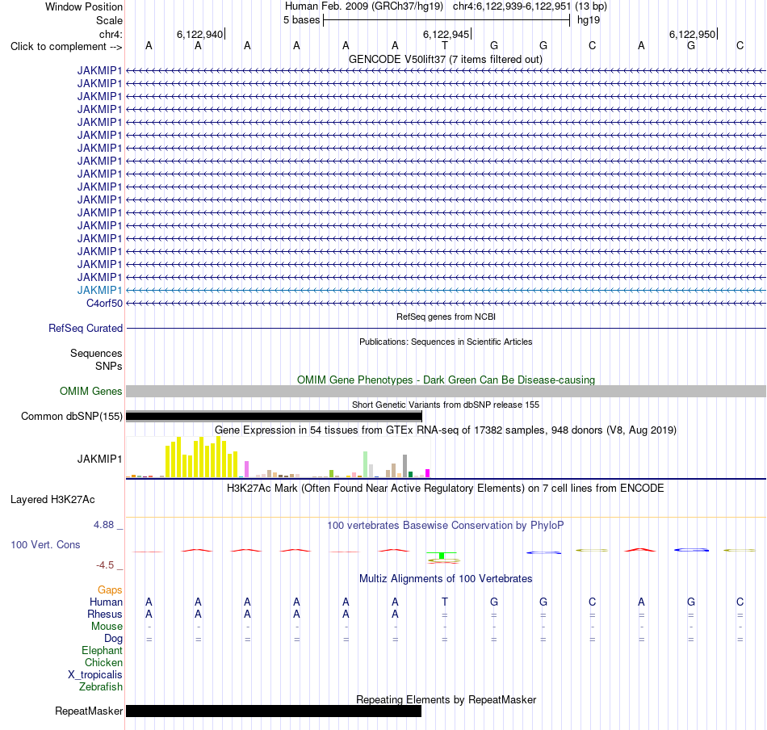Click the orange Gaps label
The height and width of the screenshot is (730, 767).
pyautogui.click(x=110, y=590)
